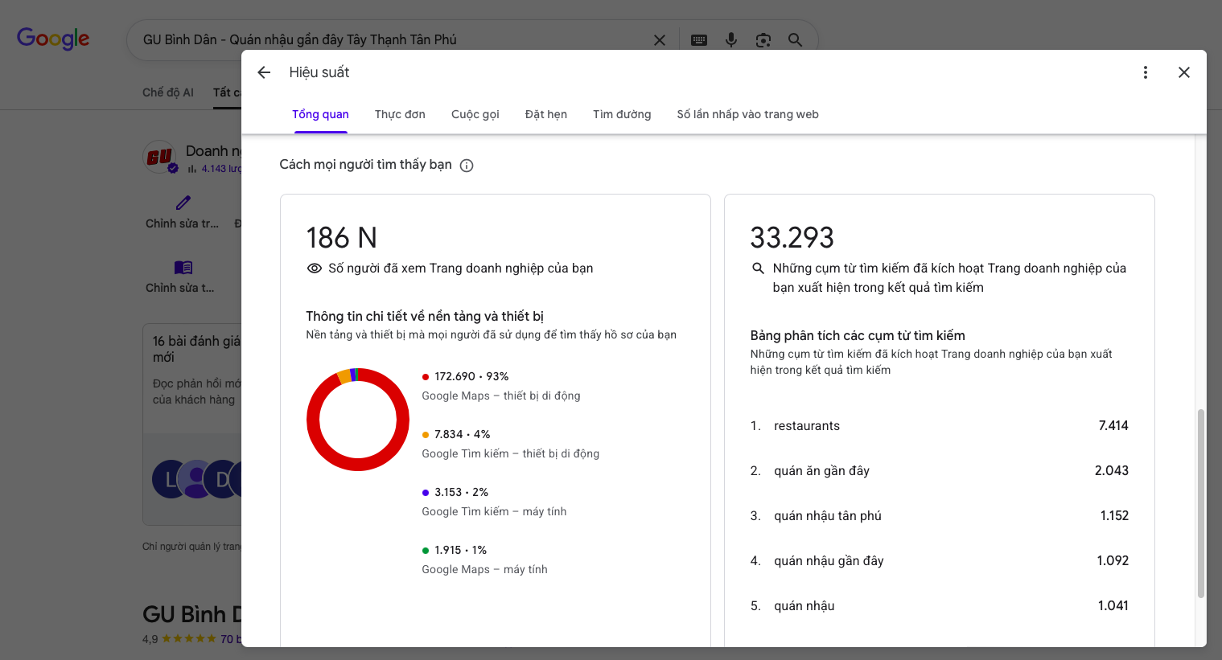
Task: Click the Google logo
Action: (53, 39)
